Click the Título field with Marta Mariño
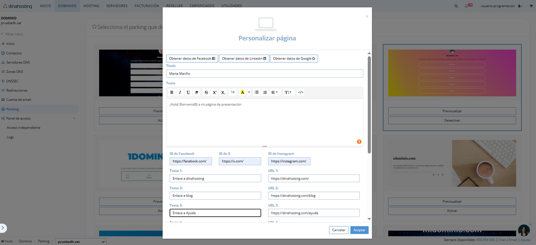 265,73
